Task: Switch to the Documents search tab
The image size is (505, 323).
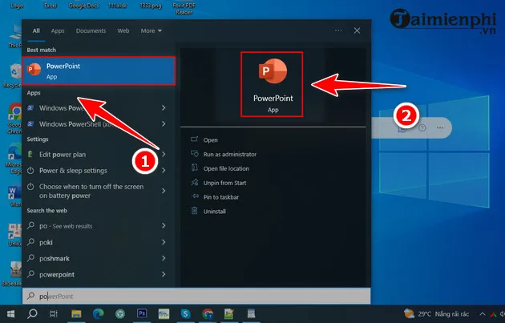Action: [x=91, y=30]
